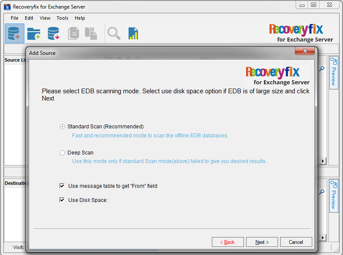Click the Paste clipboard toolbar icon
Image resolution: width=343 pixels, height=255 pixels.
[91, 33]
